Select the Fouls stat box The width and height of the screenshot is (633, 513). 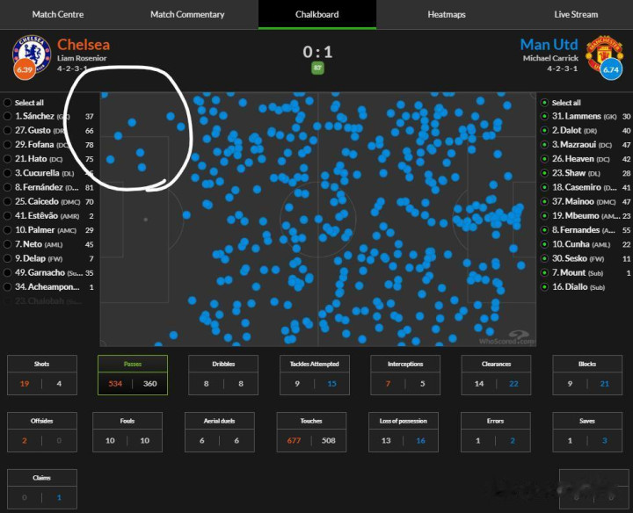coord(127,432)
